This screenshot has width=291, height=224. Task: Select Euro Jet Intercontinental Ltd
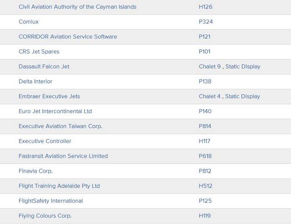(55, 112)
